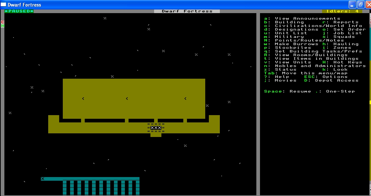Click 'Tab: Move this menu/map'
Viewport: 371px width, 196px height.
tap(306, 73)
